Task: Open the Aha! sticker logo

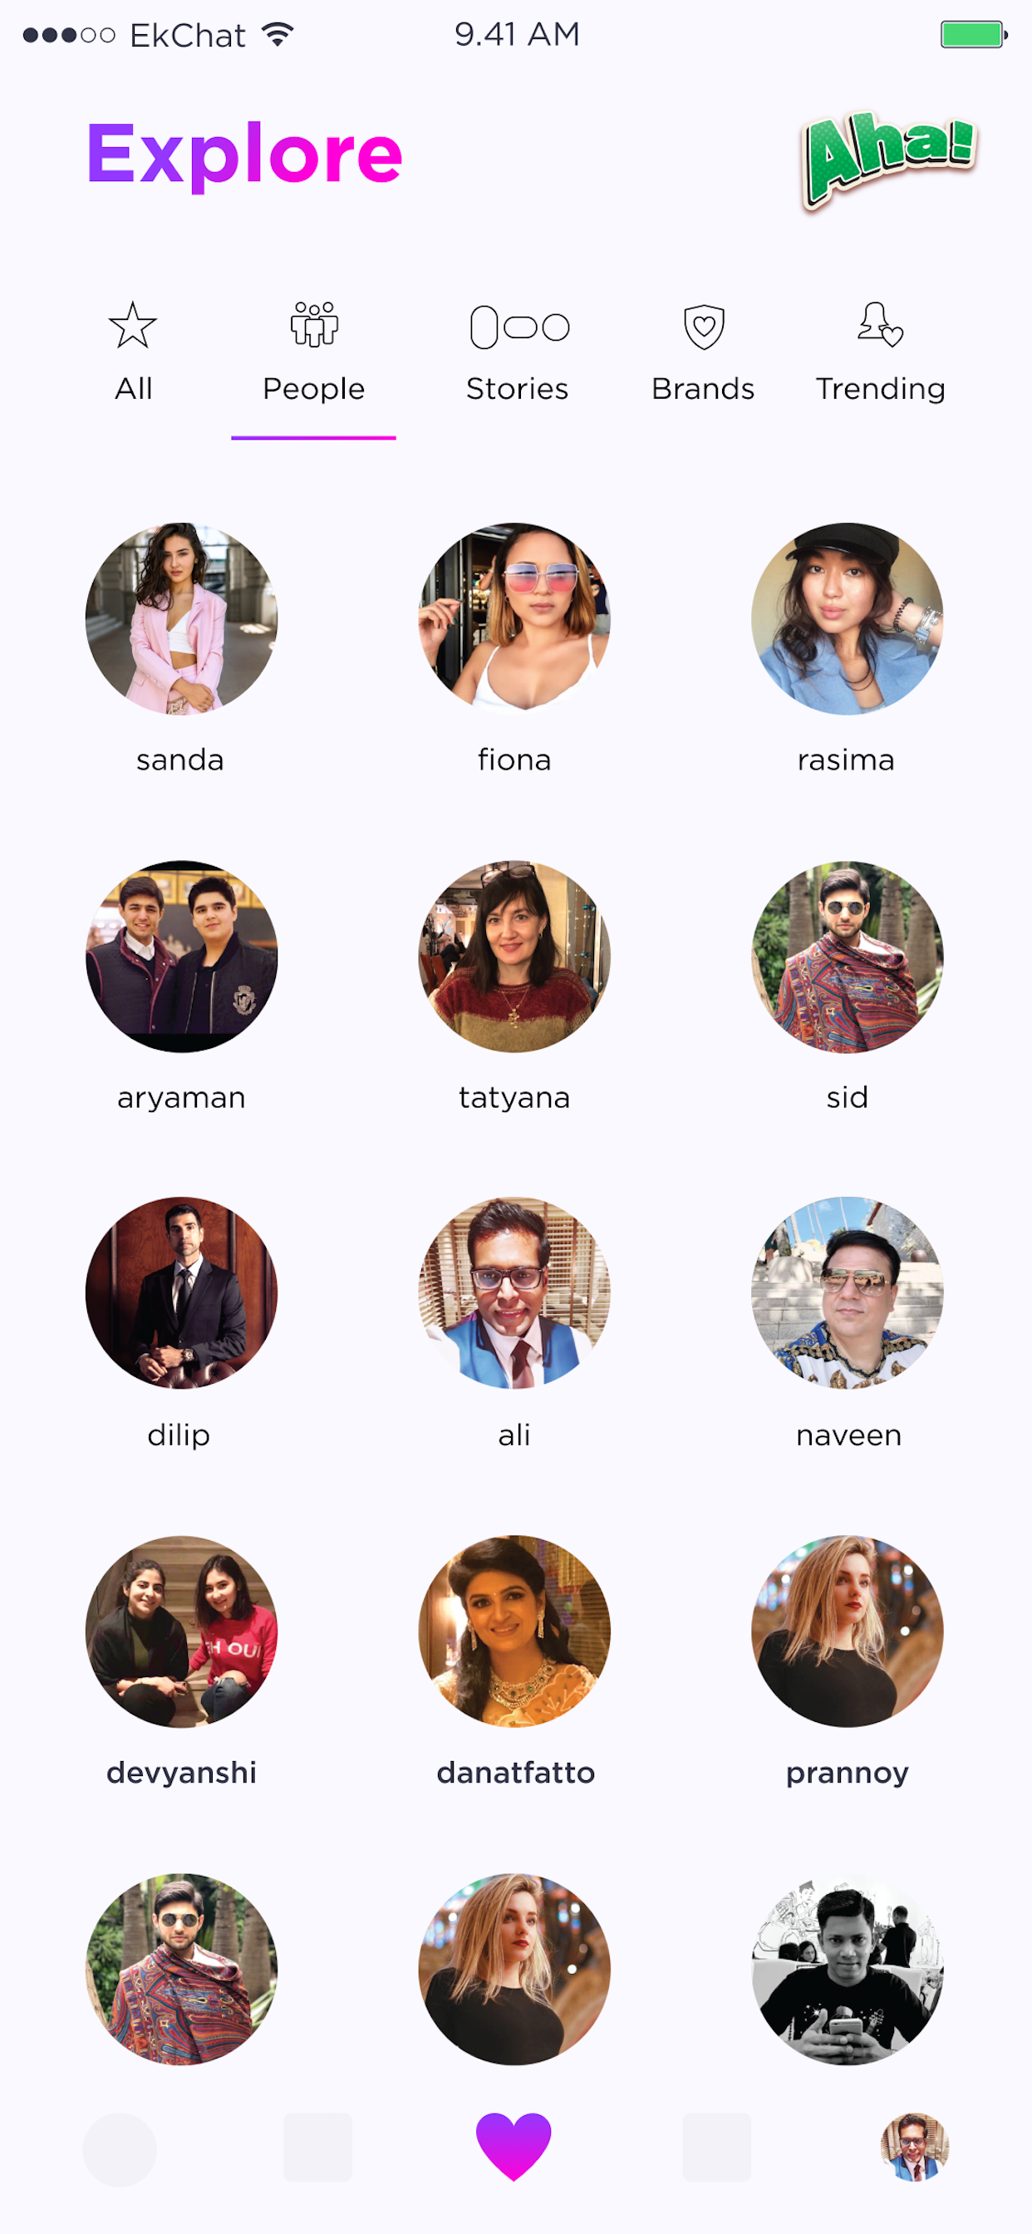Action: point(891,159)
